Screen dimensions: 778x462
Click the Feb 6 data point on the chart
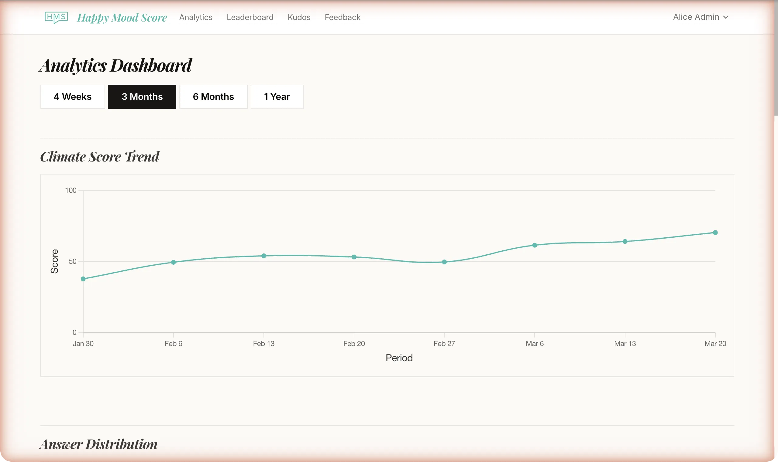click(173, 263)
